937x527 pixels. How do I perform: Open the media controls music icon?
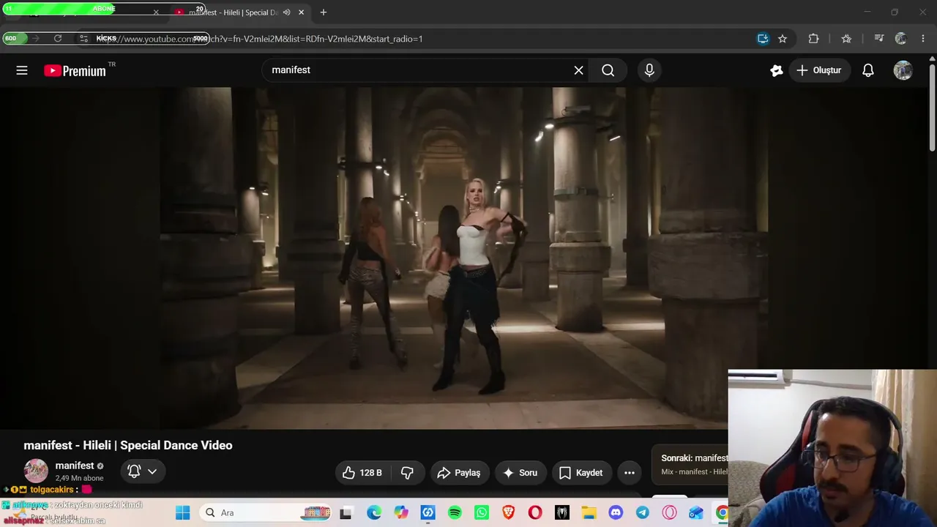pos(879,39)
